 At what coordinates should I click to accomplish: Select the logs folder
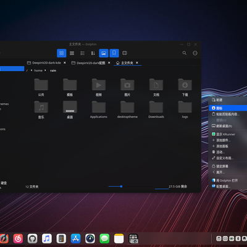click(185, 110)
